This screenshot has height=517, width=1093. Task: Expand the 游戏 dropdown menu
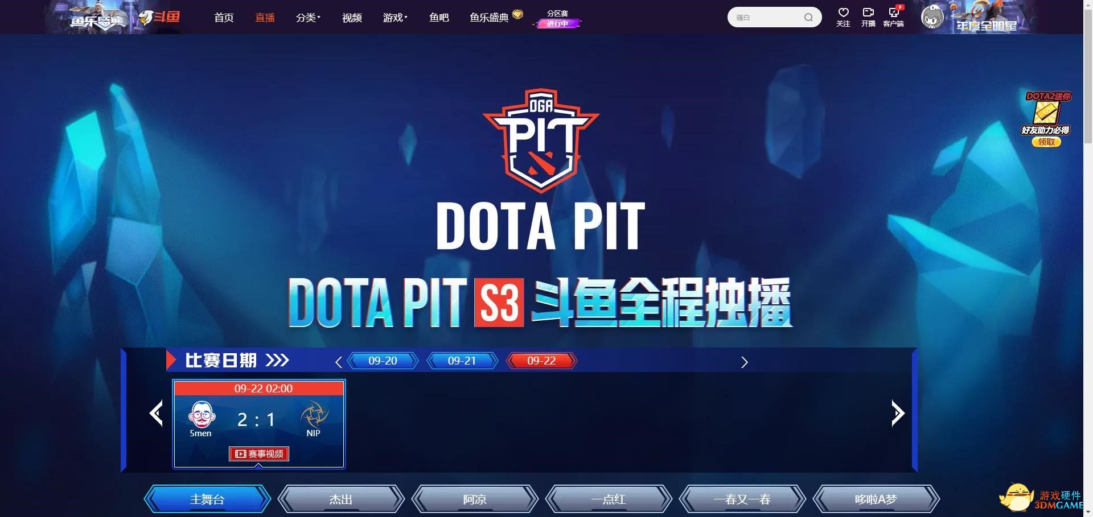click(x=395, y=18)
